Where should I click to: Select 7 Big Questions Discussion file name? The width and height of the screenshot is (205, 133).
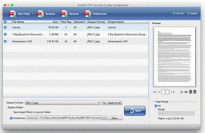28,34
